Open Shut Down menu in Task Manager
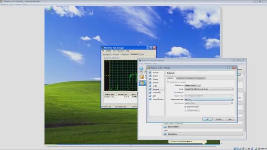This screenshot has width=267, height=150. point(121,51)
